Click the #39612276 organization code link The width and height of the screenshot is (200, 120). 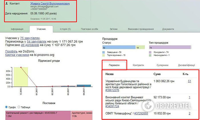113,90
